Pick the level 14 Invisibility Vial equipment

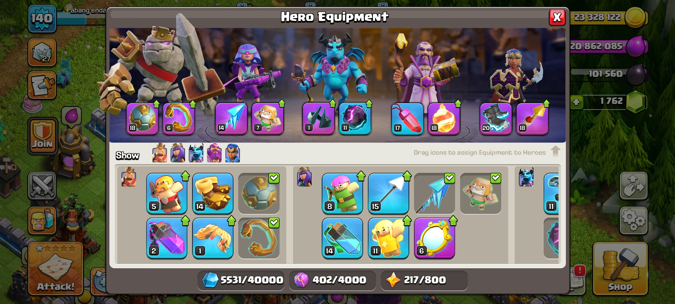(342, 238)
